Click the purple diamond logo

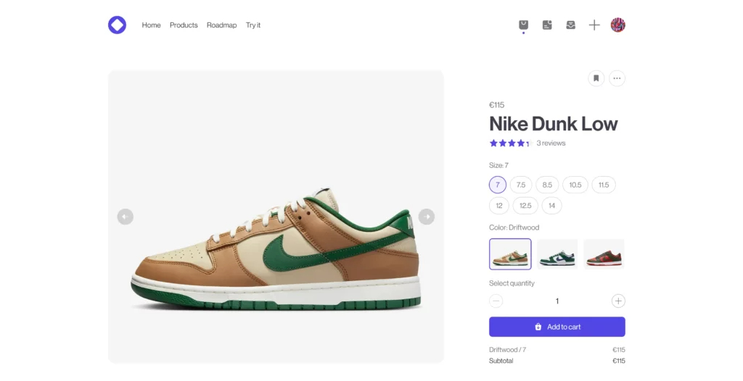(x=117, y=25)
